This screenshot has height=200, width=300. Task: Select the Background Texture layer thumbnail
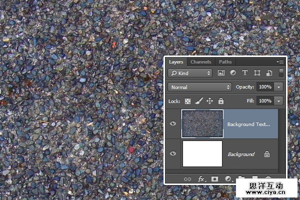click(202, 124)
